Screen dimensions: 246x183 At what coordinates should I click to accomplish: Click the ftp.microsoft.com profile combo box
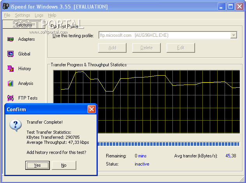tap(168, 35)
